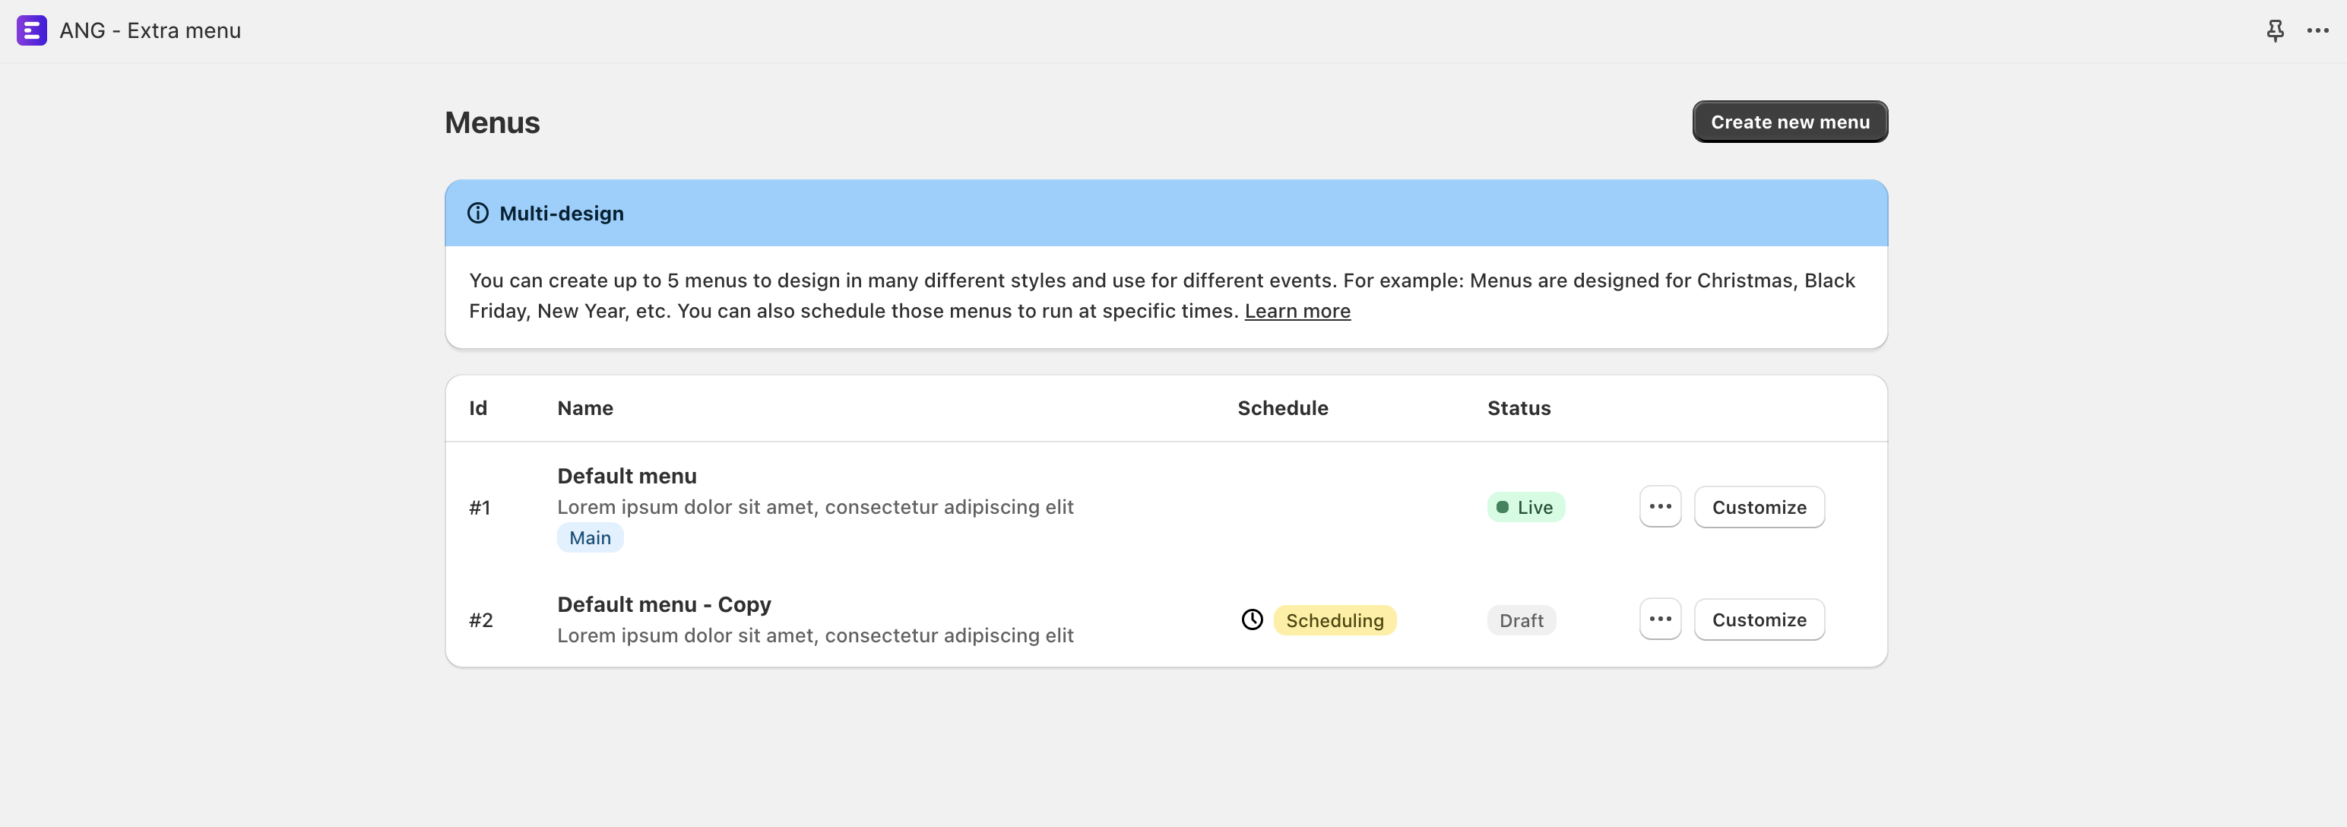Image resolution: width=2347 pixels, height=827 pixels.
Task: Click the Draft status badge
Action: [1521, 620]
